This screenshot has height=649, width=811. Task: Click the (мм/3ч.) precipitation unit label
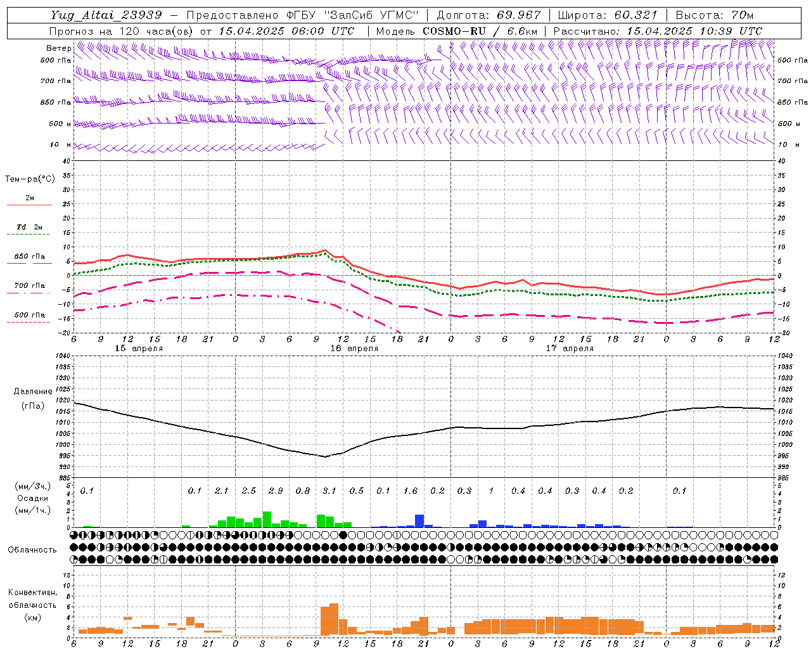pos(33,486)
